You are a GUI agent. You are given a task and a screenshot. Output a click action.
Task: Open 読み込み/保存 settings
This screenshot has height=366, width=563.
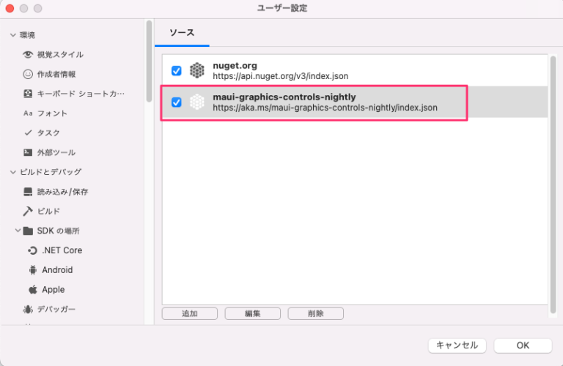coord(62,192)
